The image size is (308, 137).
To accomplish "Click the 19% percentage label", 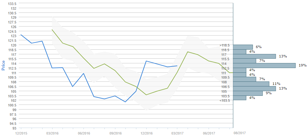I will pyautogui.click(x=302, y=66).
